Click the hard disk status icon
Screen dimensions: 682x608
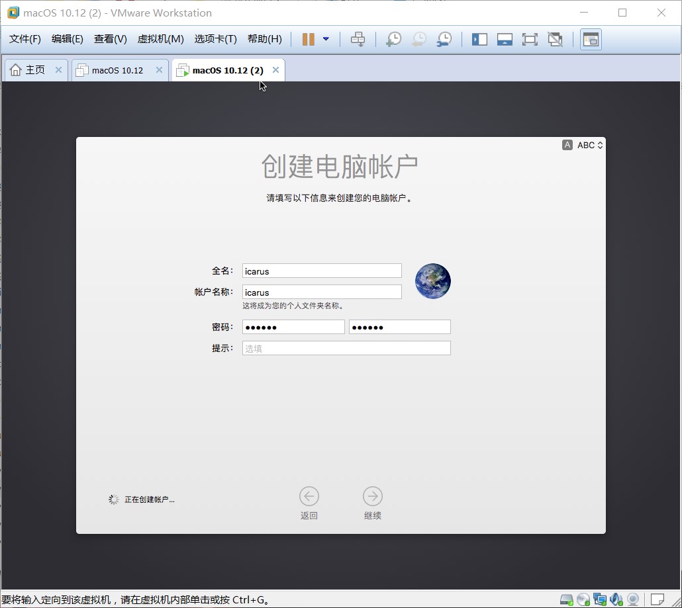(x=566, y=600)
